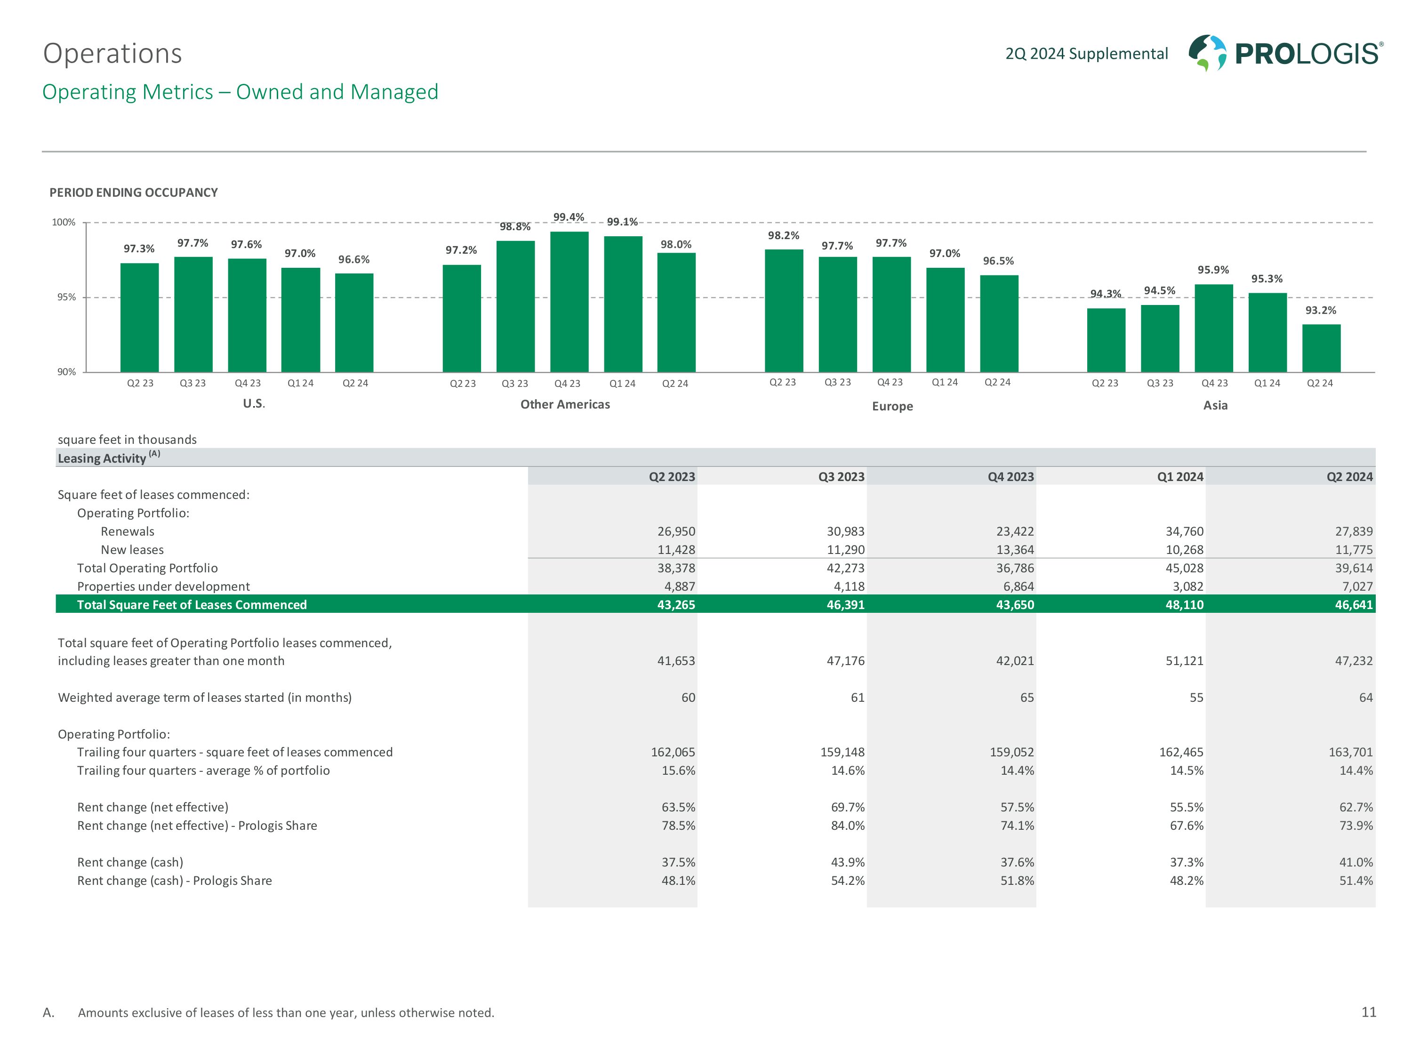1412x1059 pixels.
Task: Select the U.S. Q2 23 occupancy bar
Action: tap(139, 317)
